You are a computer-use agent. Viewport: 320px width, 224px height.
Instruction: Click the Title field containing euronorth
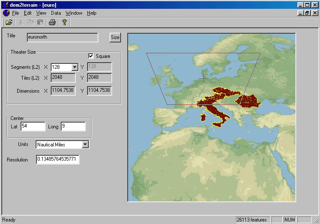[62, 37]
